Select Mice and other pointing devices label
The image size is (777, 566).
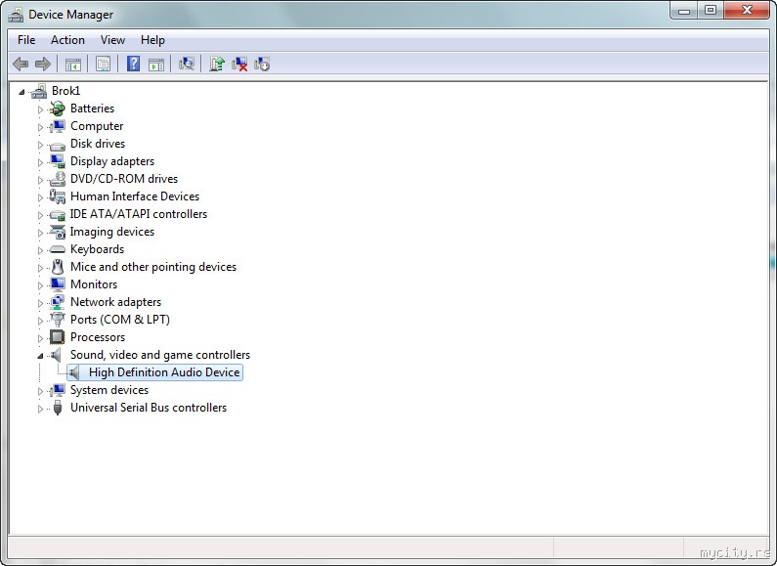coord(153,267)
